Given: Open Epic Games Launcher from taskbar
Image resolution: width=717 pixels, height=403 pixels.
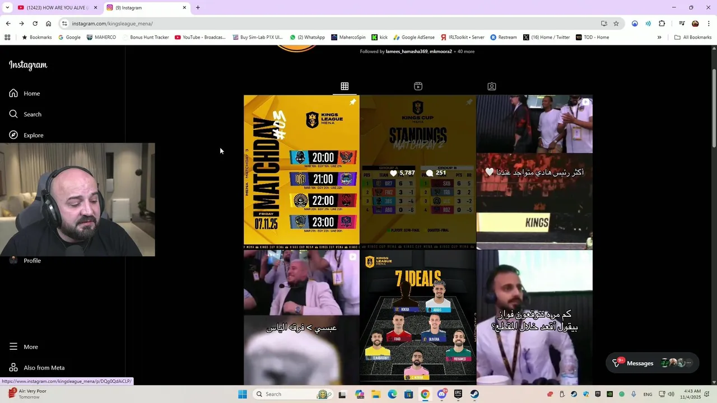Looking at the screenshot, I should 458,394.
